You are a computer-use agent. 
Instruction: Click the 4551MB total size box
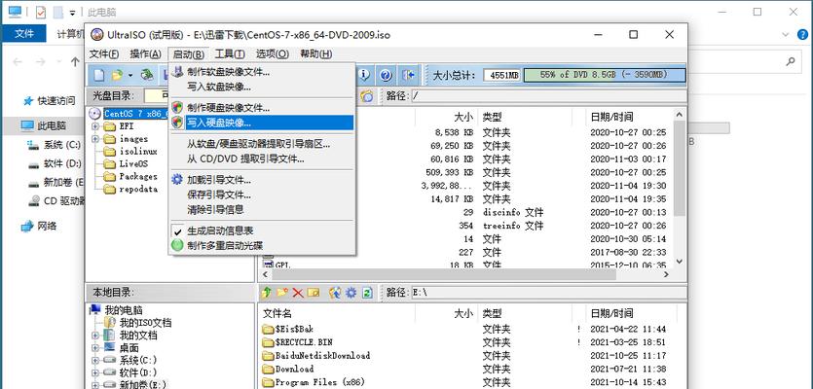[x=502, y=75]
